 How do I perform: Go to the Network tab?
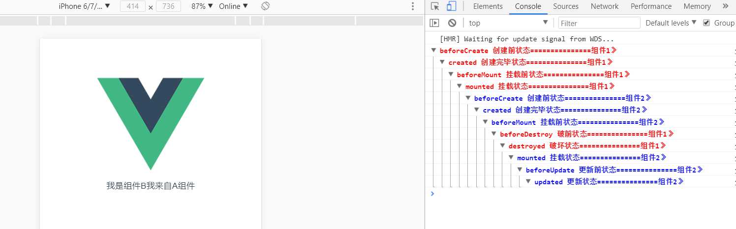click(x=605, y=6)
